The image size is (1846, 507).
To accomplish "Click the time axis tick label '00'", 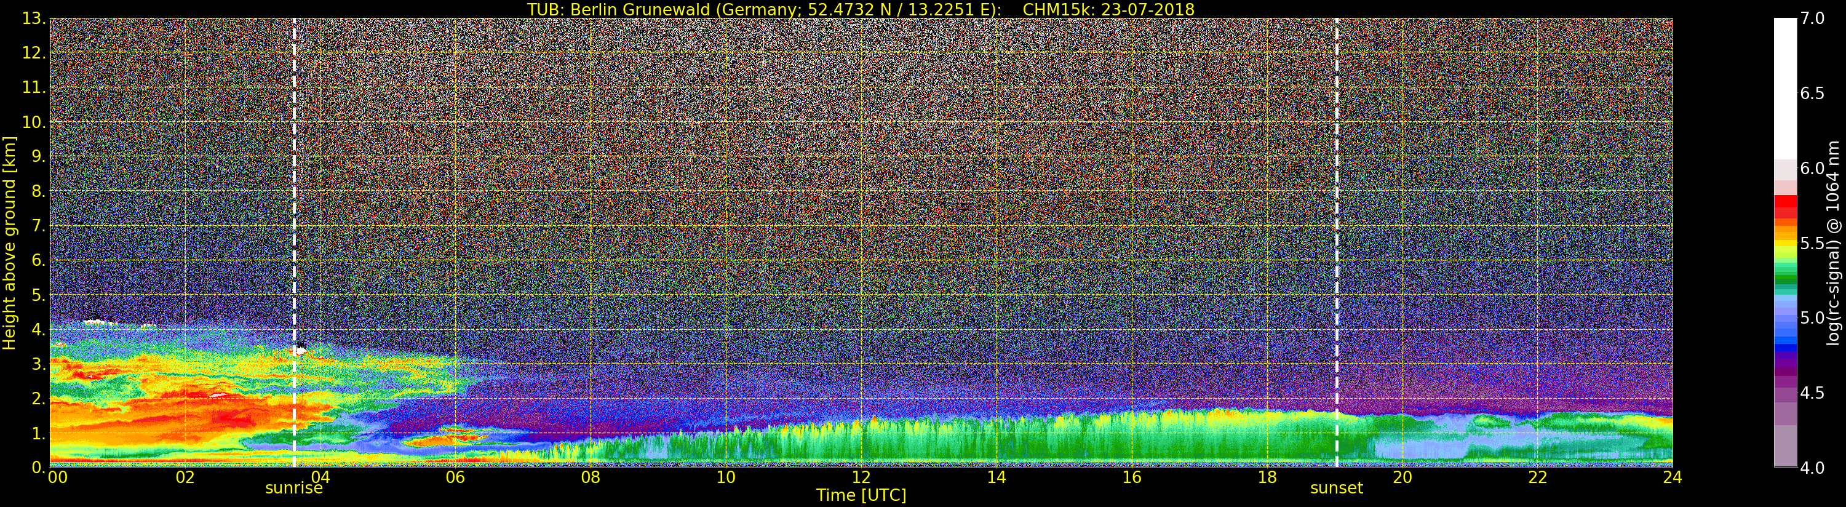I will pos(57,477).
